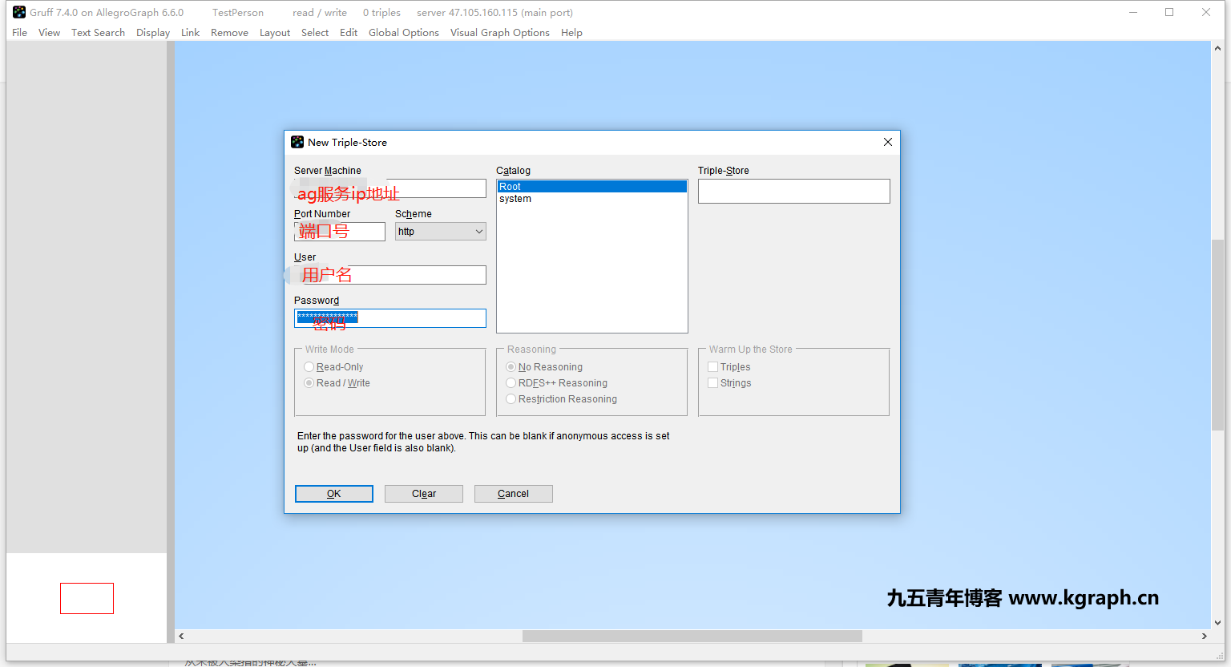Viewport: 1231px width, 667px height.
Task: Click the overview rectangle in left pane
Action: click(87, 598)
